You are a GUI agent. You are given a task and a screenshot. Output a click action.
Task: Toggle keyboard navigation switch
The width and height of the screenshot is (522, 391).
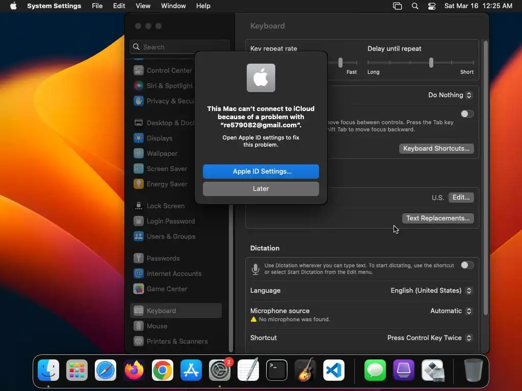point(467,114)
